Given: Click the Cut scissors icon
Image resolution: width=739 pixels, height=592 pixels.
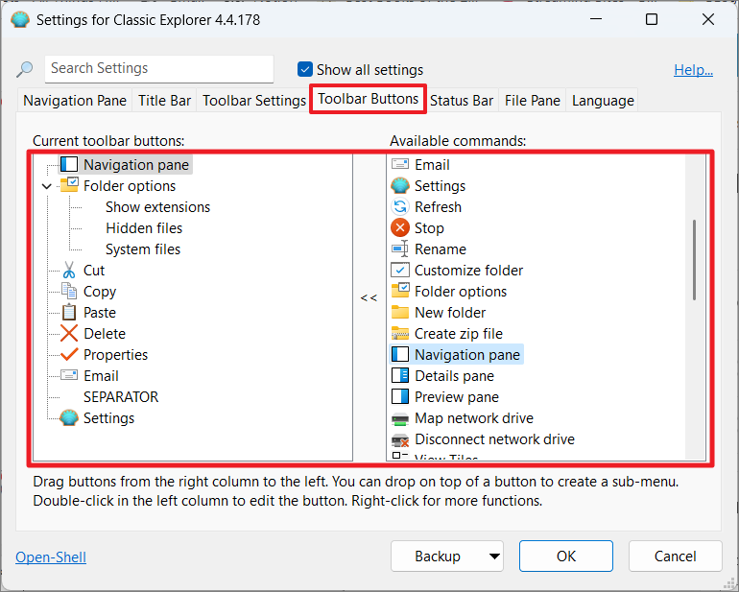Looking at the screenshot, I should [69, 270].
